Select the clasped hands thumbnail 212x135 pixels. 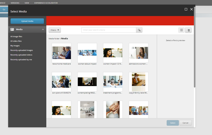pos(113,109)
